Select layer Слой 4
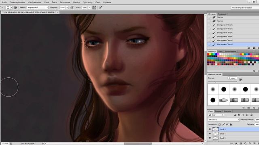259x145 pixels. pyautogui.click(x=233, y=134)
